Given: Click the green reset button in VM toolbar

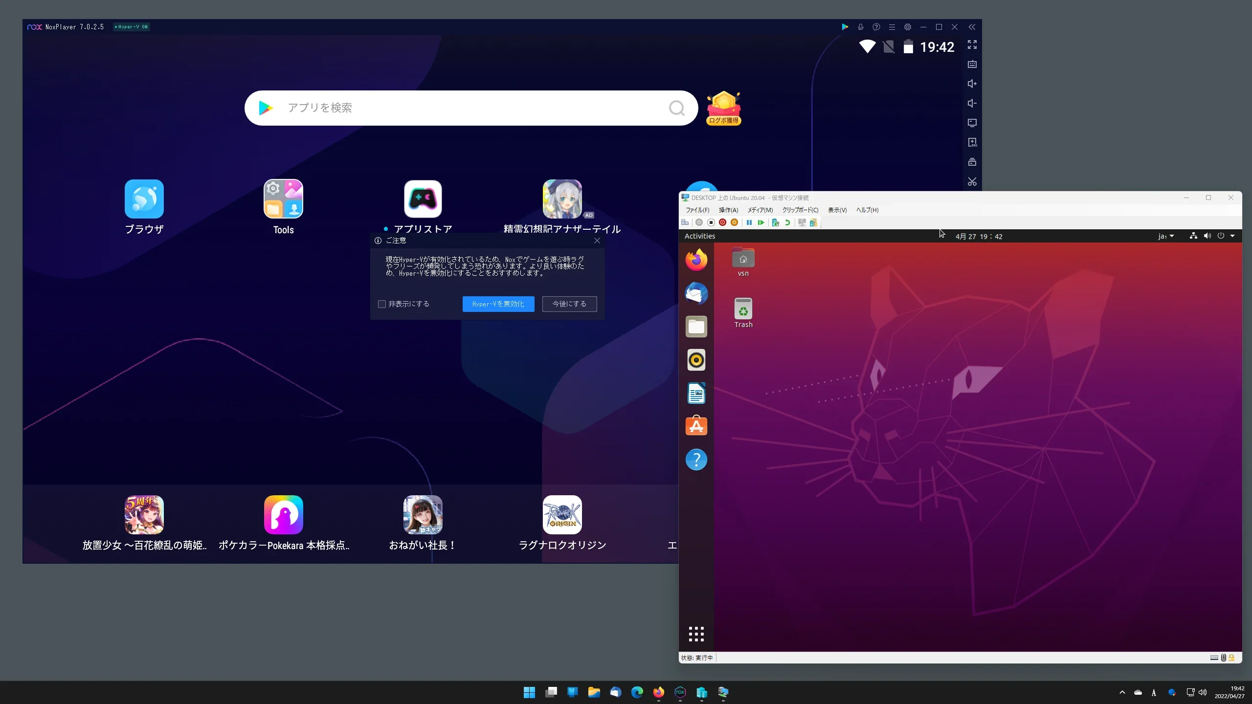Looking at the screenshot, I should 761,223.
